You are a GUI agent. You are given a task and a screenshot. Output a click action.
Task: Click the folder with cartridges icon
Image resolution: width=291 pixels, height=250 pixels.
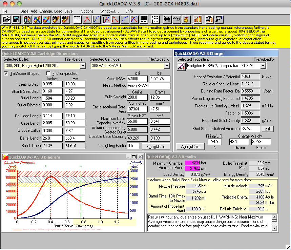[209, 19]
